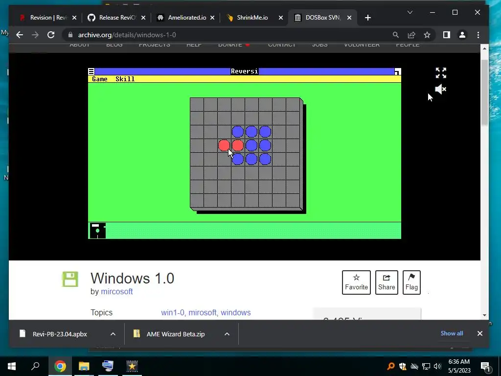This screenshot has width=501, height=376.
Task: Reload the current page
Action: point(51,35)
